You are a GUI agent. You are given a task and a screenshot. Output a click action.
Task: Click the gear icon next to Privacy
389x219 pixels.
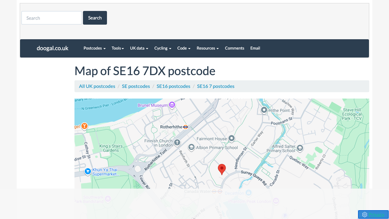coord(364,214)
